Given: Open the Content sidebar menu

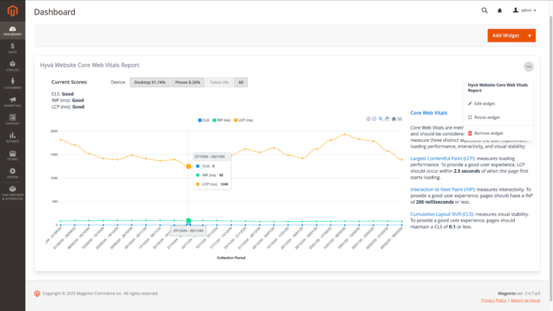Looking at the screenshot, I should point(12,120).
